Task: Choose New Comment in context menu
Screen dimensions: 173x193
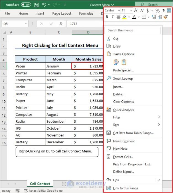Action: point(133,141)
